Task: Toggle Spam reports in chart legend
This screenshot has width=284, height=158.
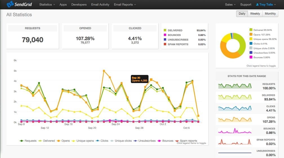Action: pyautogui.click(x=186, y=141)
